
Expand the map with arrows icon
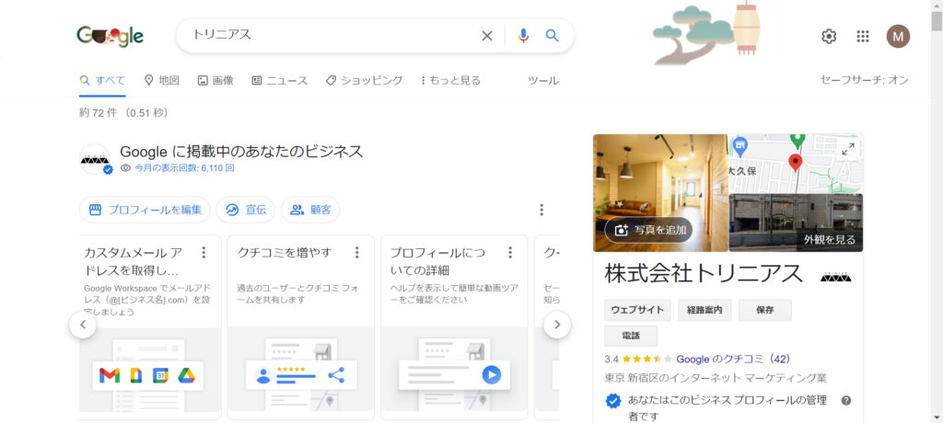[848, 150]
